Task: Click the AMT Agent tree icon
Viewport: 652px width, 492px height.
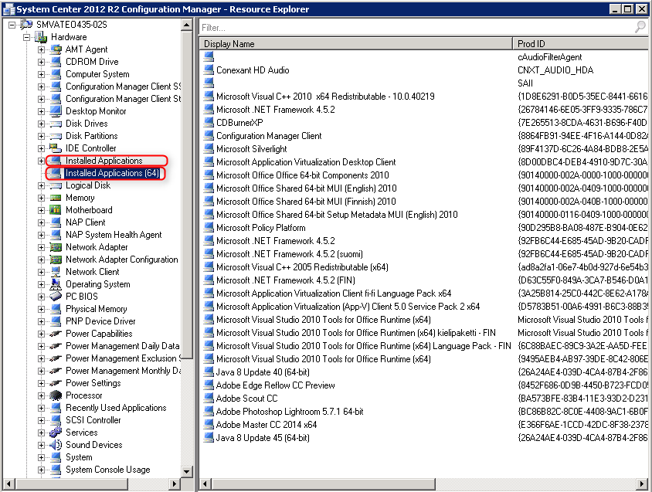Action: coord(56,49)
